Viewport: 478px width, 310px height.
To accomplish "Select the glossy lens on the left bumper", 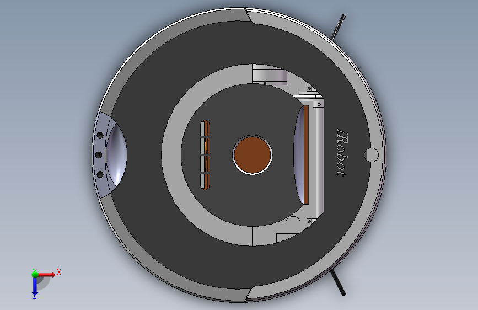I will coord(117,154).
